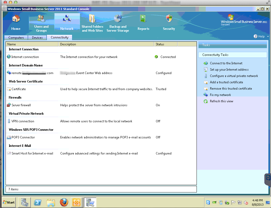Sort by the Description column header

106,44
